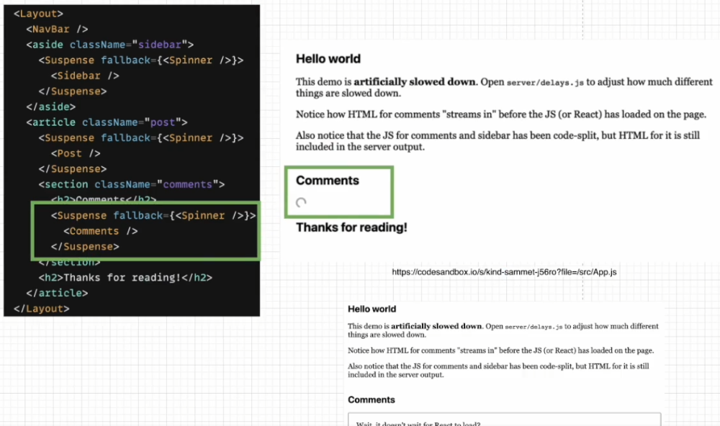Click the Suspense fallback line above <Sidebar />
The height and width of the screenshot is (426, 720).
pos(141,60)
